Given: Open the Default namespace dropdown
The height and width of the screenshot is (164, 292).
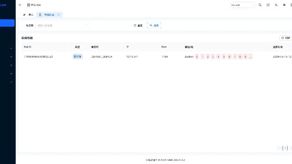Looking at the screenshot, I should 242,5.
